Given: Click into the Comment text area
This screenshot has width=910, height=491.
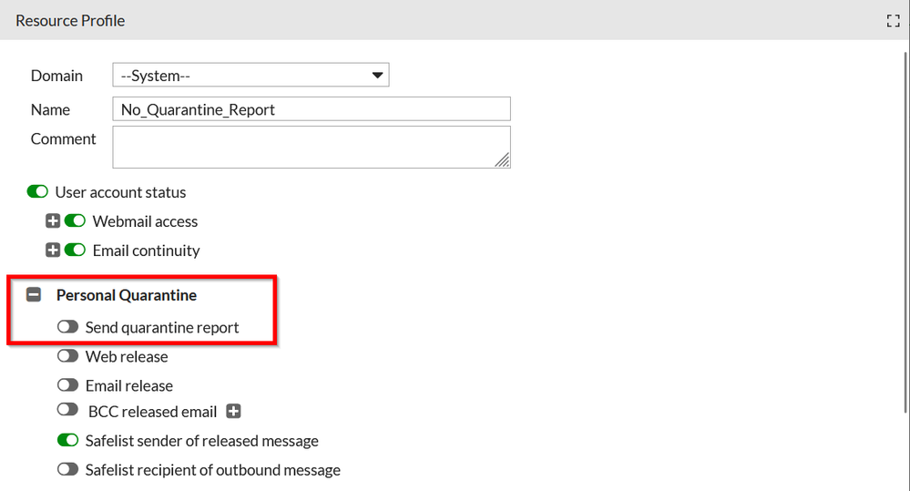Looking at the screenshot, I should pyautogui.click(x=312, y=148).
